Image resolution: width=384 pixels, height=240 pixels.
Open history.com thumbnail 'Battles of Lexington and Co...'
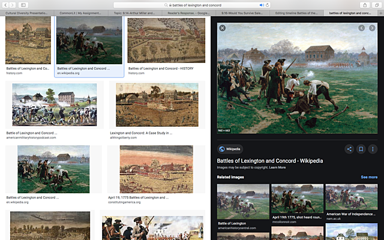tap(28, 41)
